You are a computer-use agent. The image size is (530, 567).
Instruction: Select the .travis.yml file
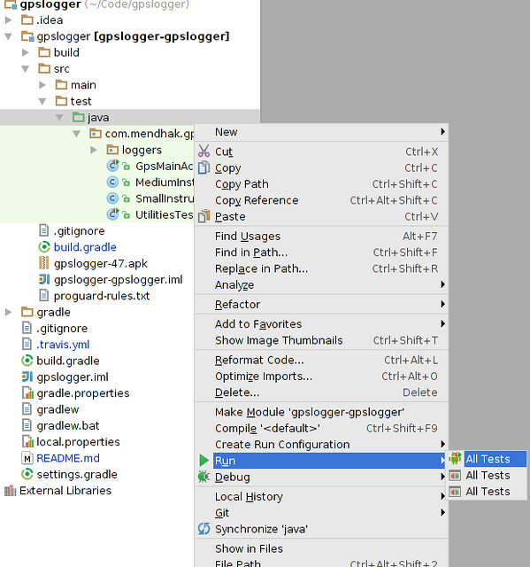tap(63, 345)
